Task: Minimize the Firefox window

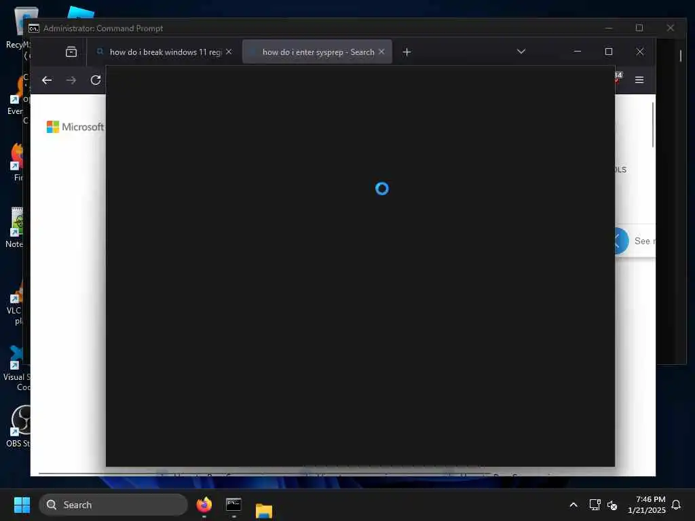Action: 577,52
